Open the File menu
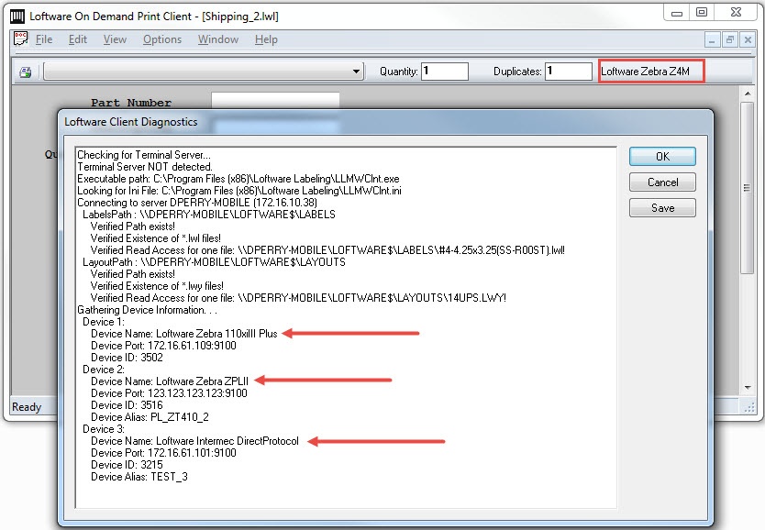The height and width of the screenshot is (530, 765). tap(44, 39)
